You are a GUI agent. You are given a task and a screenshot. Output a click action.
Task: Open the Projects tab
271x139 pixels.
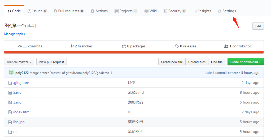(x=126, y=11)
